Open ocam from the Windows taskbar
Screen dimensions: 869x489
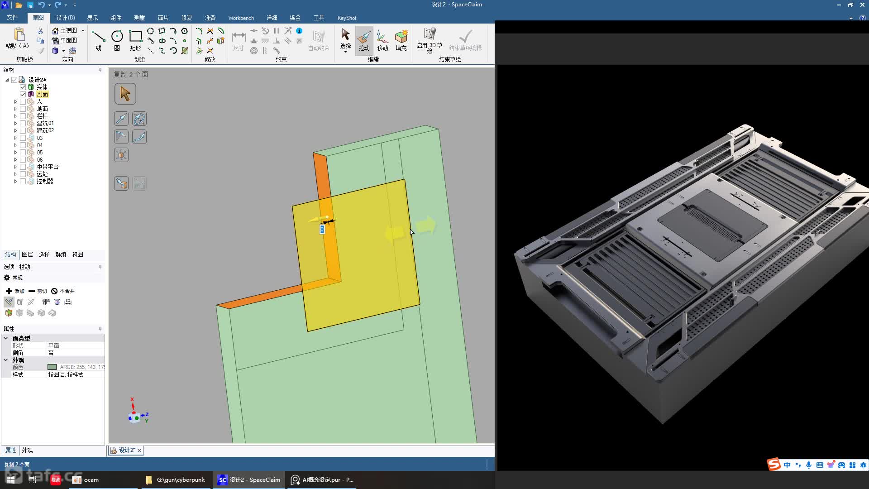[x=86, y=479]
